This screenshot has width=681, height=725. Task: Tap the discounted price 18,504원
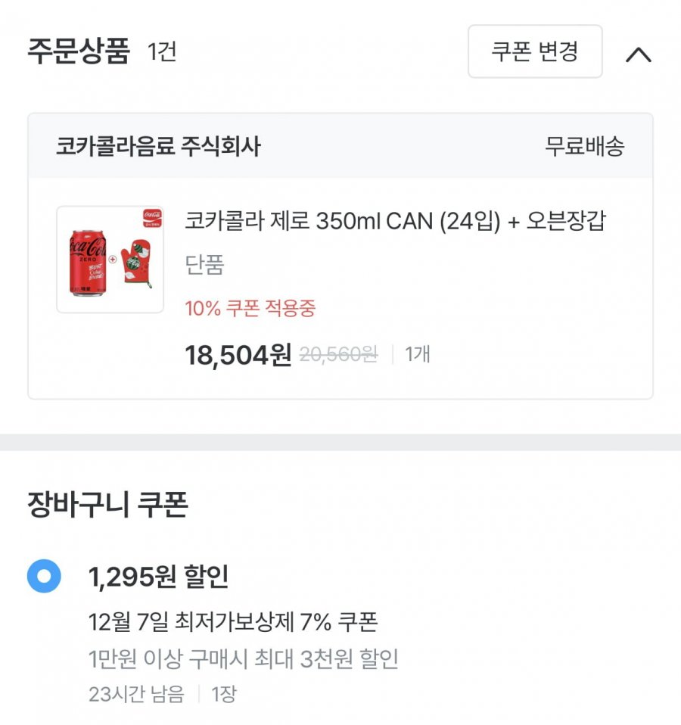pos(238,354)
